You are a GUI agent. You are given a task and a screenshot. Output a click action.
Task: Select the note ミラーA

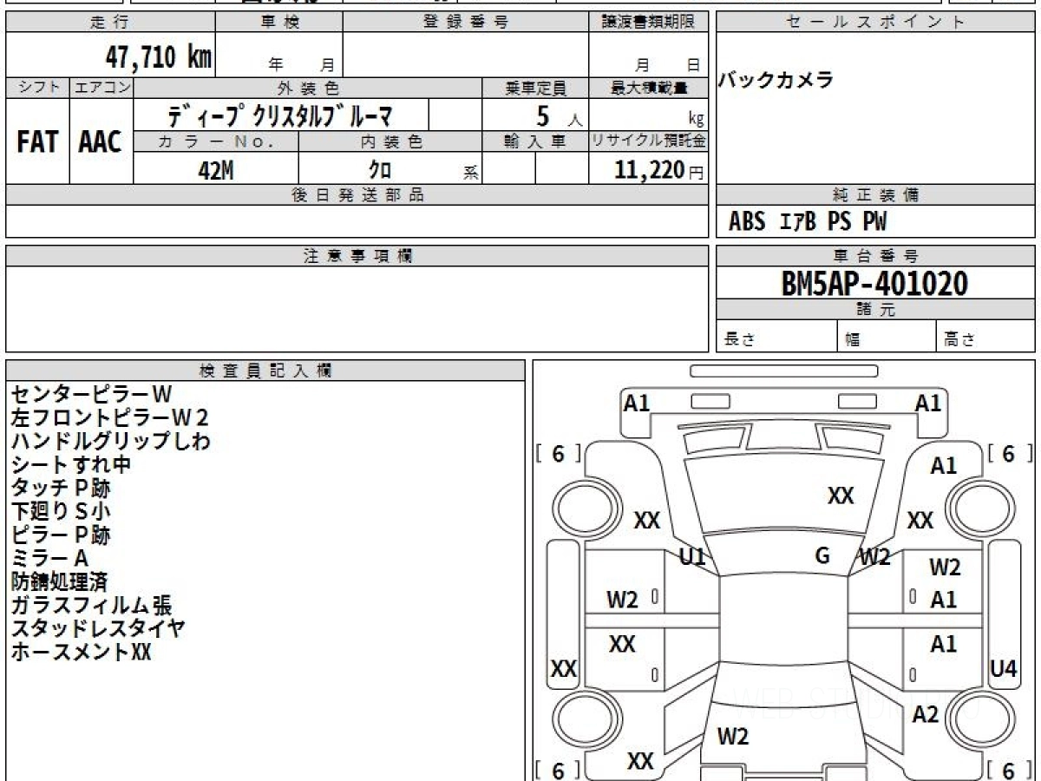(49, 558)
